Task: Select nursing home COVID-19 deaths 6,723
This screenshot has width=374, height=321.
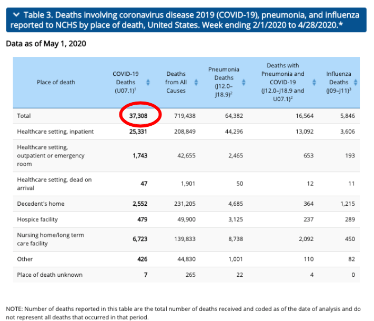Action: coord(140,239)
